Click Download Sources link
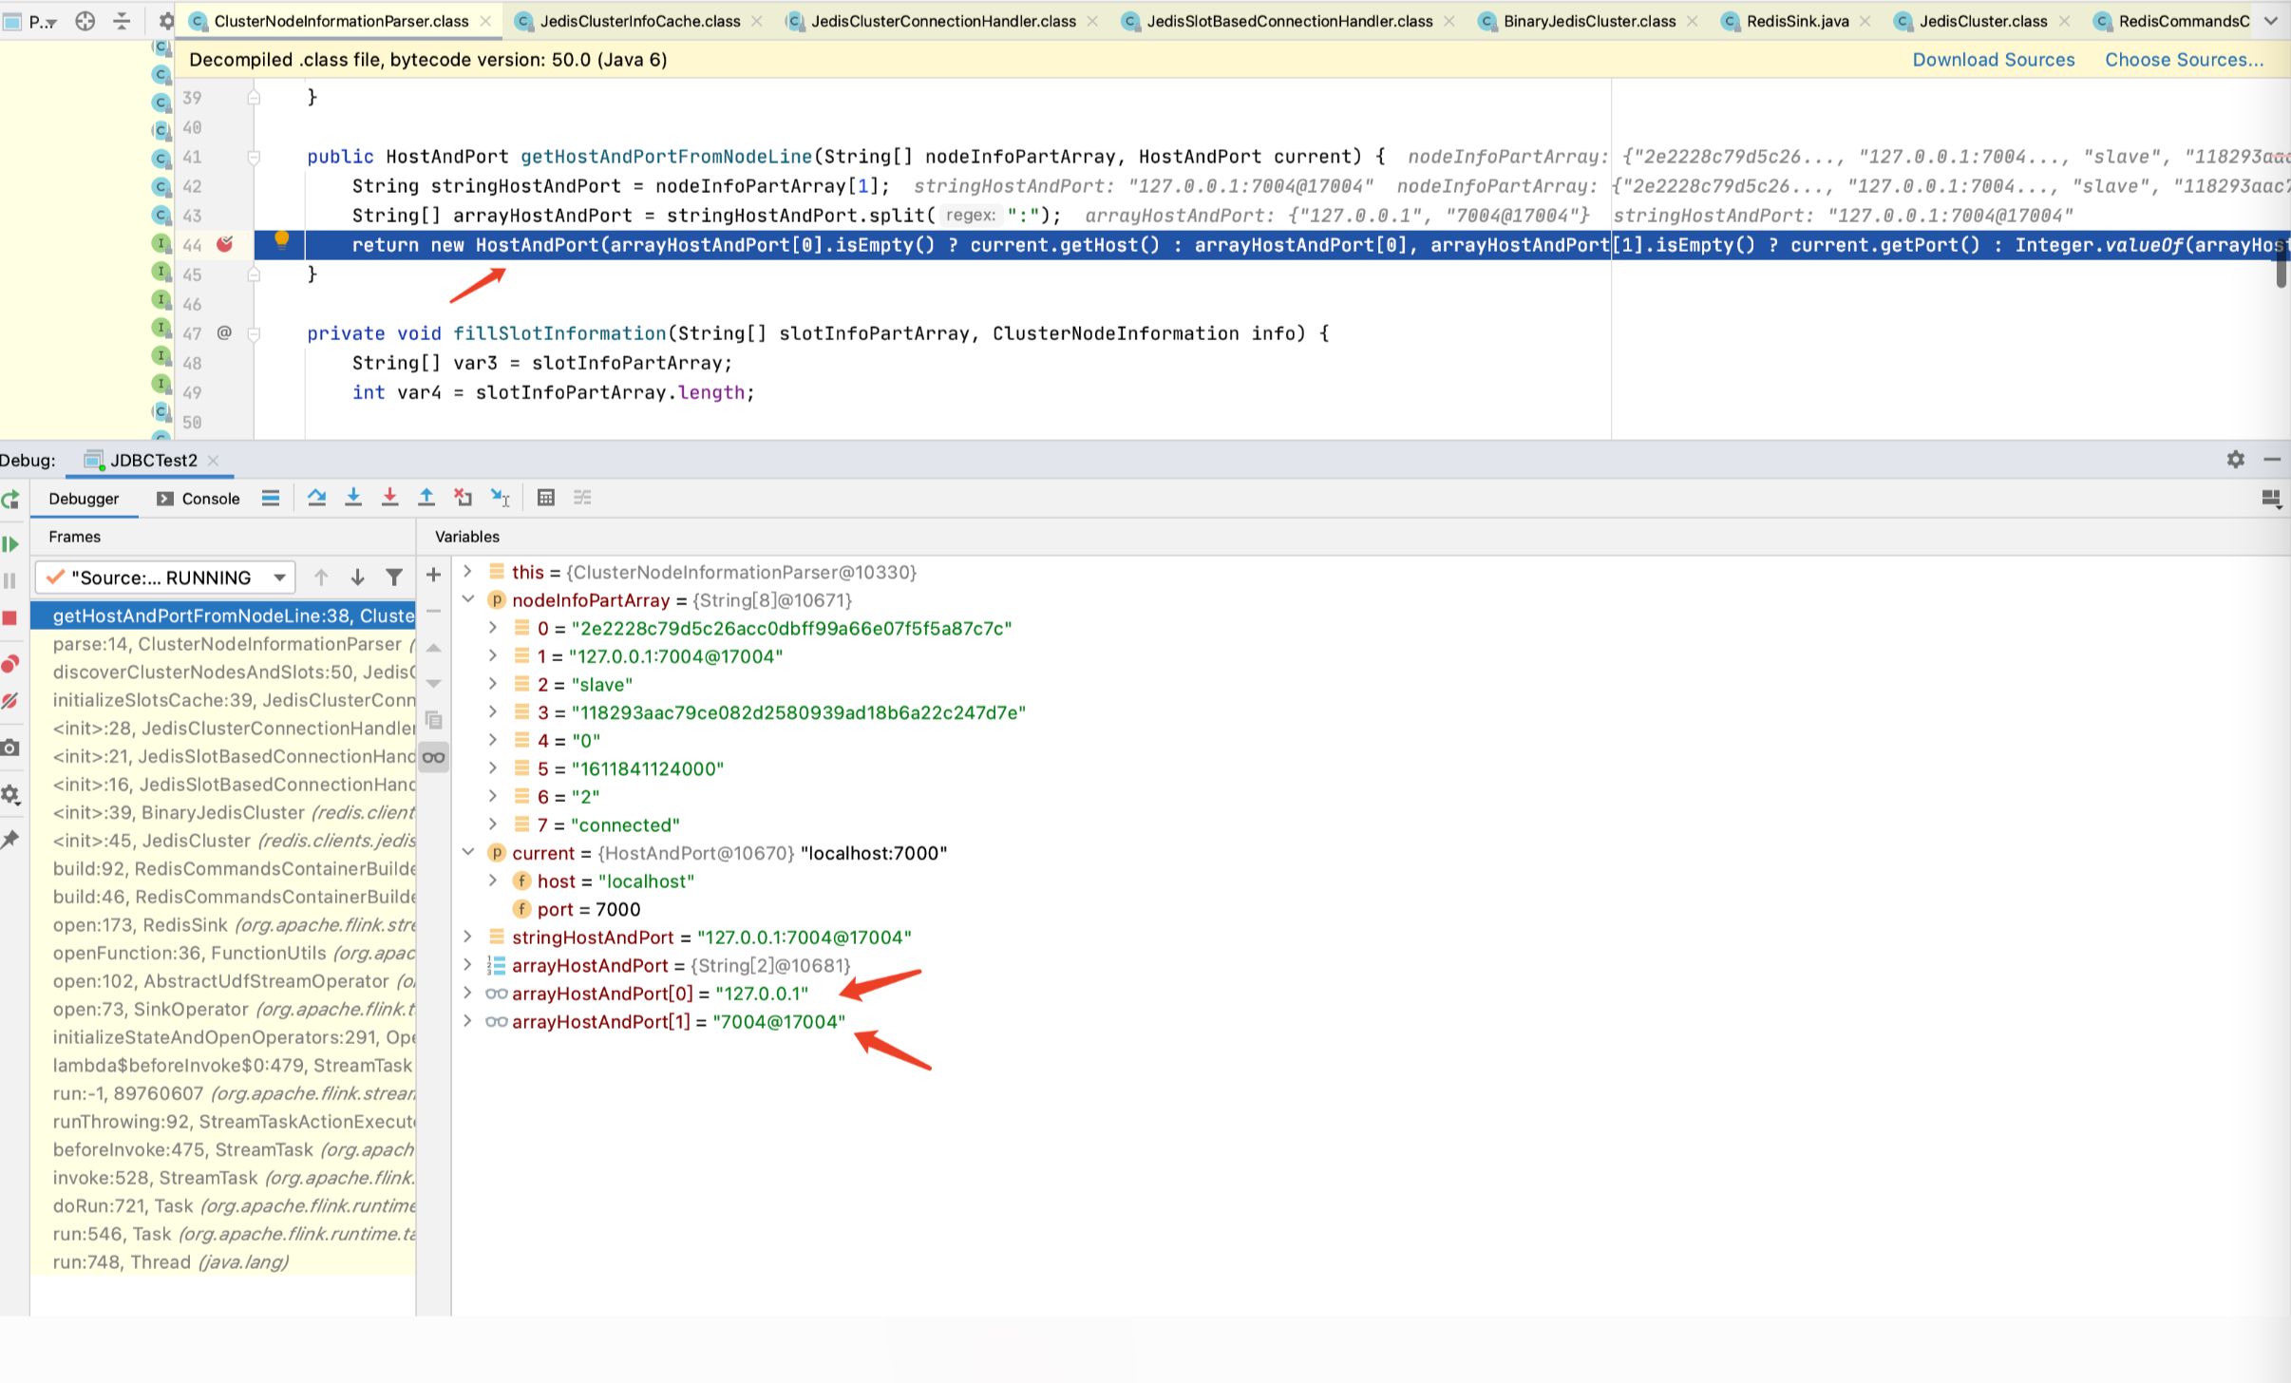 [x=1993, y=60]
